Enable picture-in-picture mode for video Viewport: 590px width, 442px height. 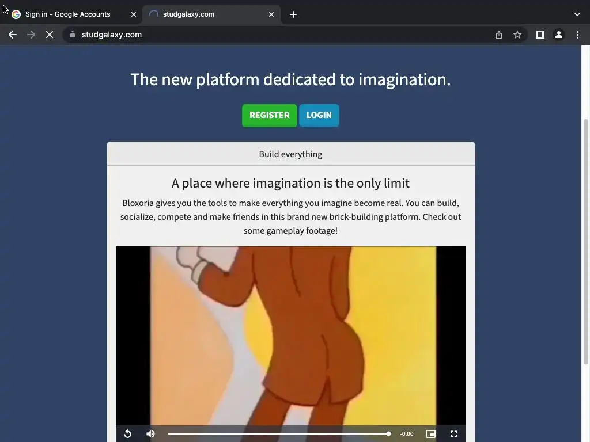pyautogui.click(x=430, y=434)
